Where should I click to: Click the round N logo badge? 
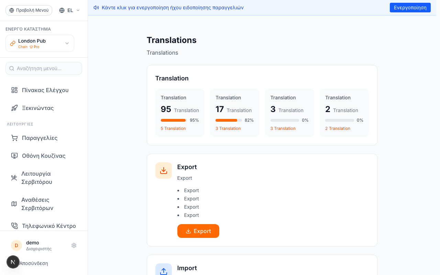click(13, 262)
